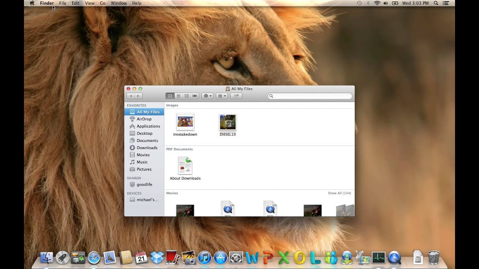This screenshot has height=269, width=479.
Task: Switch Finder to column view
Action: point(186,96)
